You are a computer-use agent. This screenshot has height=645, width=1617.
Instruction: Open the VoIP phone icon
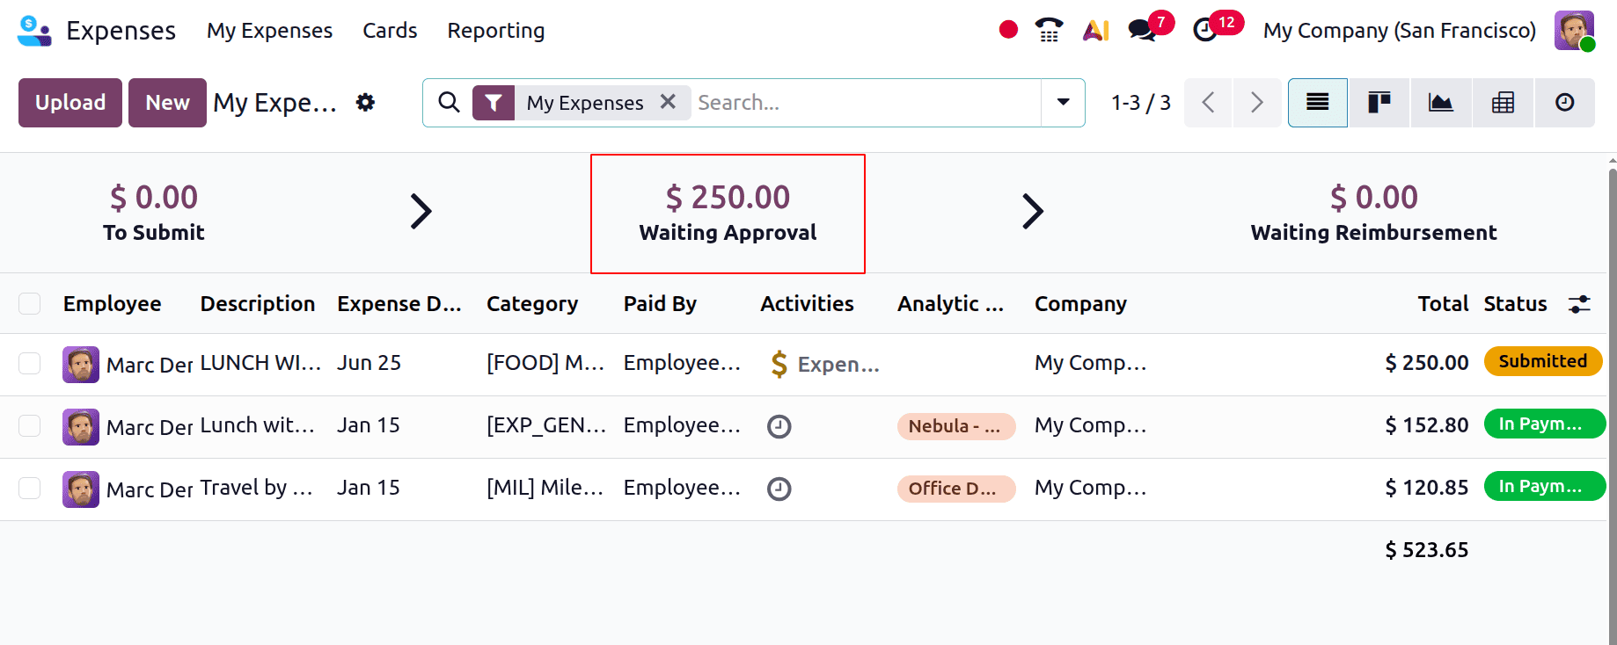point(1049,30)
